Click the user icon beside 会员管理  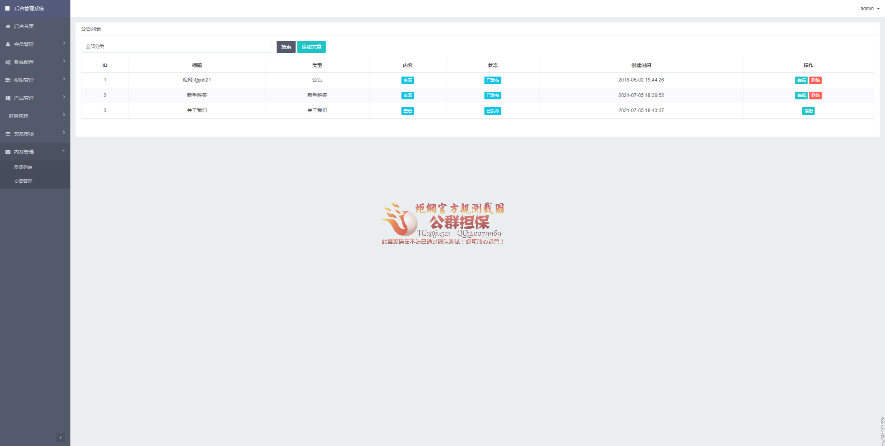point(8,44)
